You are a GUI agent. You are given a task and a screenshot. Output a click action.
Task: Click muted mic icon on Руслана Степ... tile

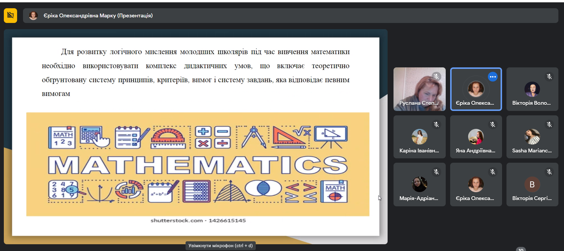(436, 77)
